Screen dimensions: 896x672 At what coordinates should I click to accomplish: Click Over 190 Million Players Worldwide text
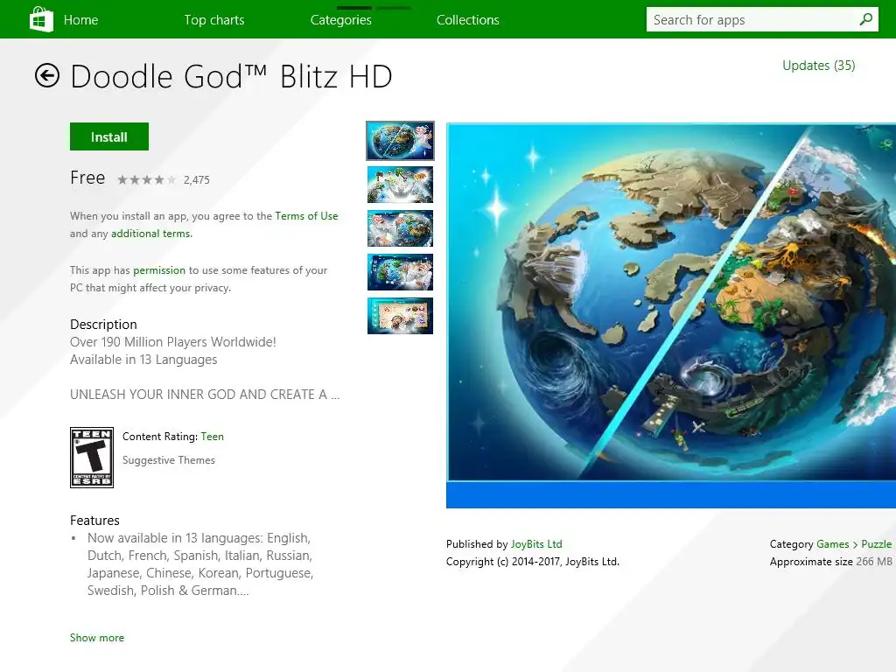pos(172,342)
